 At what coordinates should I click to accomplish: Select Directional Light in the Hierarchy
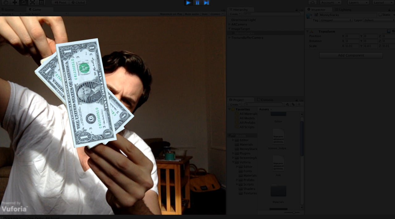(x=243, y=20)
